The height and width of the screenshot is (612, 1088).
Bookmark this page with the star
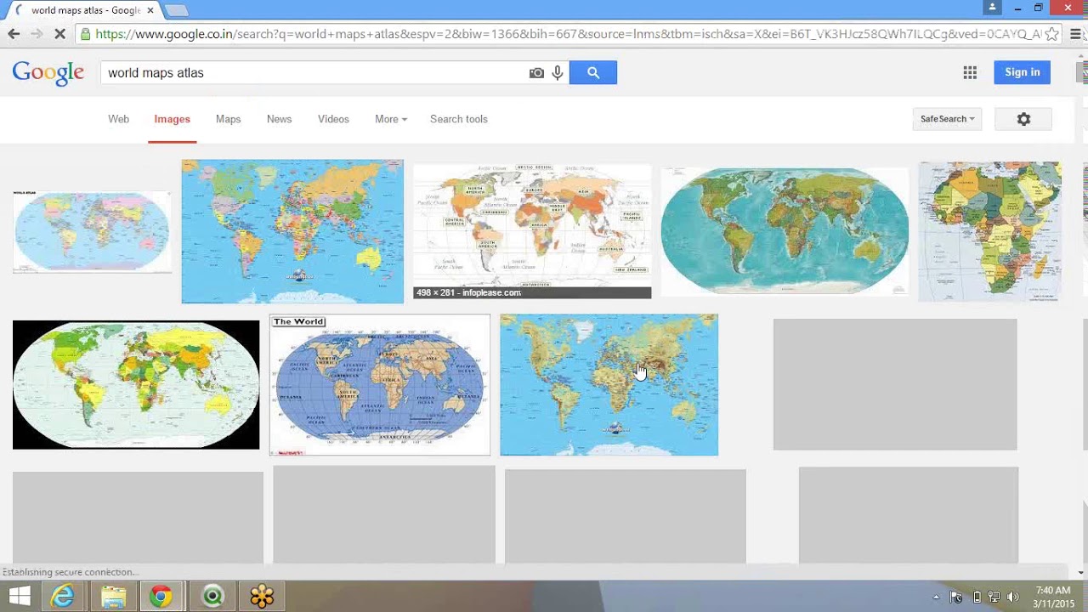(x=1052, y=34)
